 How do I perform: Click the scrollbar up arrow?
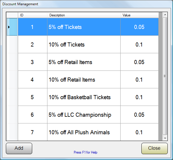(x=165, y=15)
